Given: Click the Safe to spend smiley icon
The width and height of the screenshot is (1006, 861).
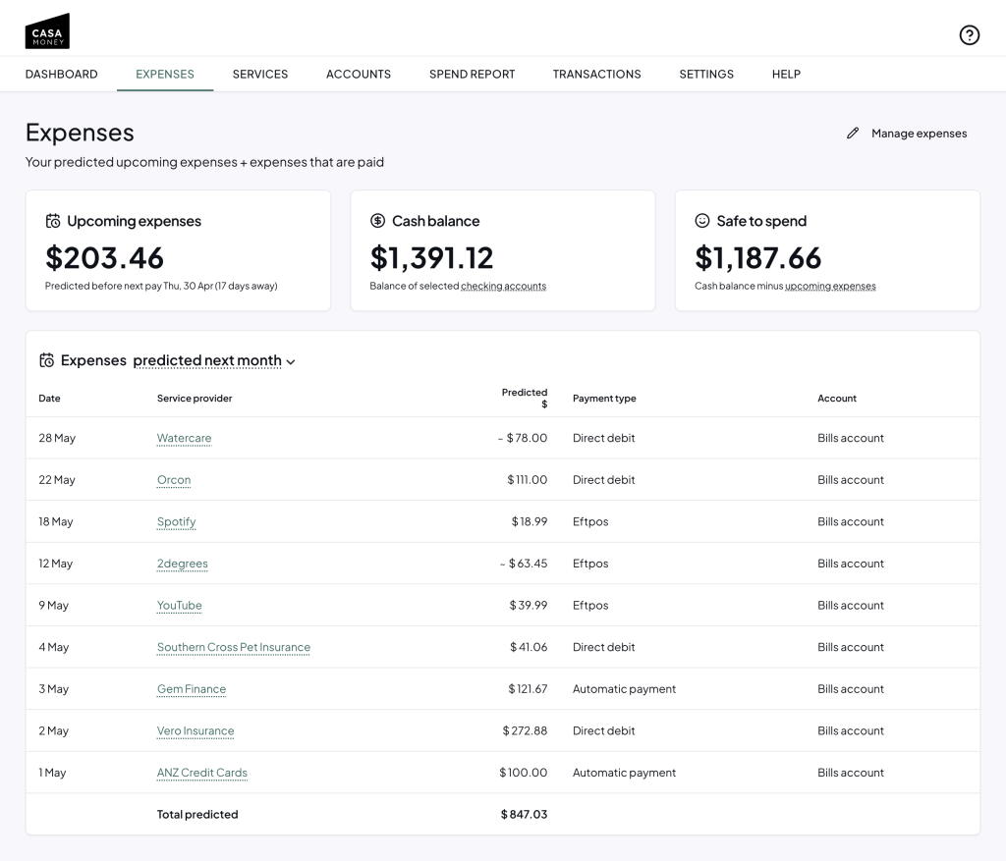Looking at the screenshot, I should [702, 221].
